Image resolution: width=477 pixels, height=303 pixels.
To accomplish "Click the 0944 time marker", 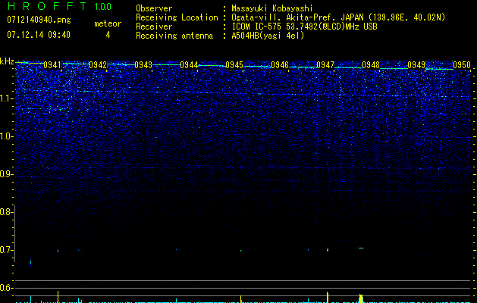I will 189,65.
